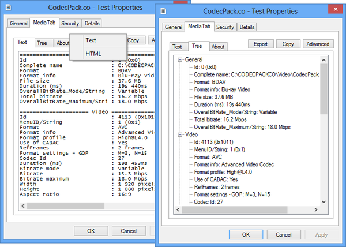Click the tree view scroll-down arrow
Image resolution: width=346 pixels, height=247 pixels.
(x=324, y=202)
